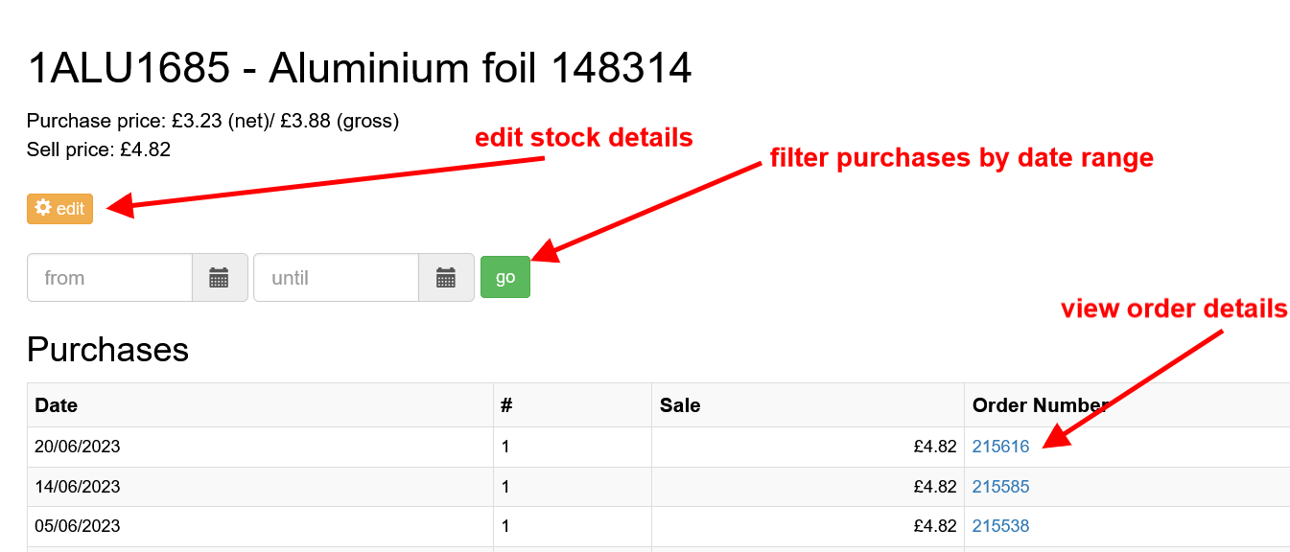Click the Purchase price net/gross text

click(213, 122)
